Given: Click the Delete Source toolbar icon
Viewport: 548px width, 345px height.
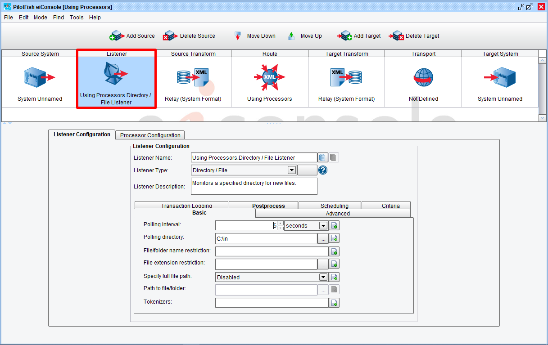Looking at the screenshot, I should [x=171, y=36].
